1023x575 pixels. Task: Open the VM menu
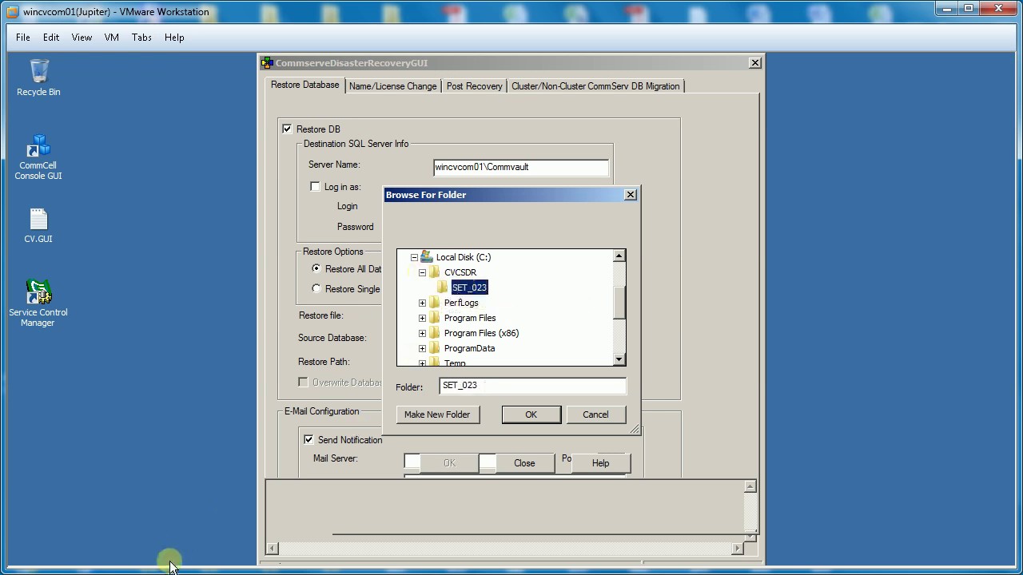pyautogui.click(x=112, y=38)
